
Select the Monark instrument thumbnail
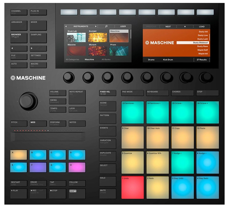(98, 51)
